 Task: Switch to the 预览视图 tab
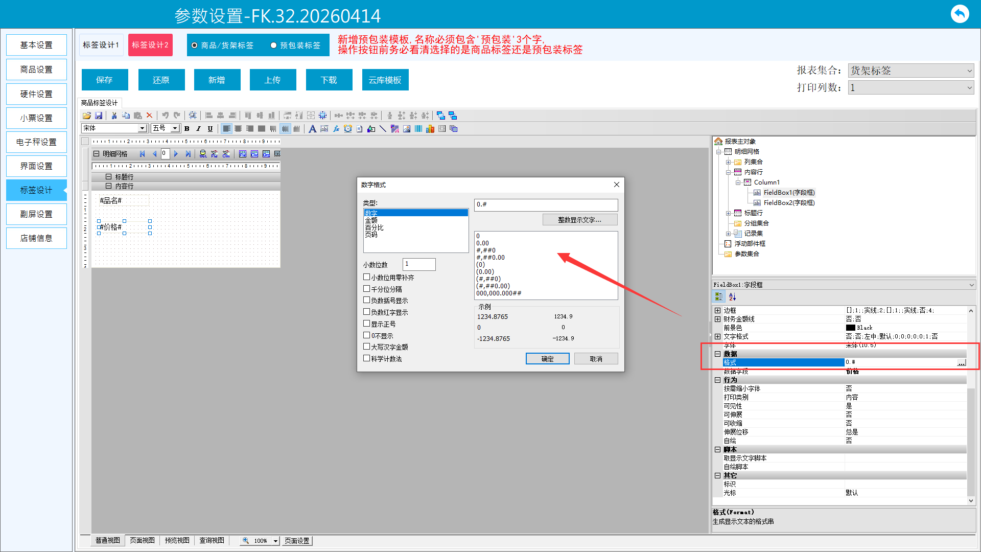tap(177, 541)
